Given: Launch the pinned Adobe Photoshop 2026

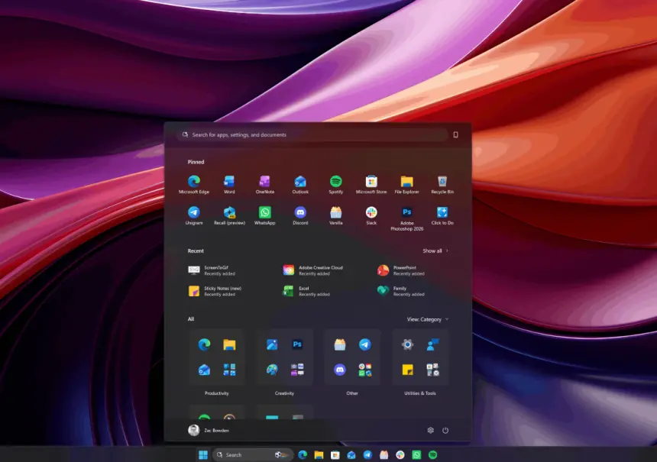Looking at the screenshot, I should coord(407,218).
